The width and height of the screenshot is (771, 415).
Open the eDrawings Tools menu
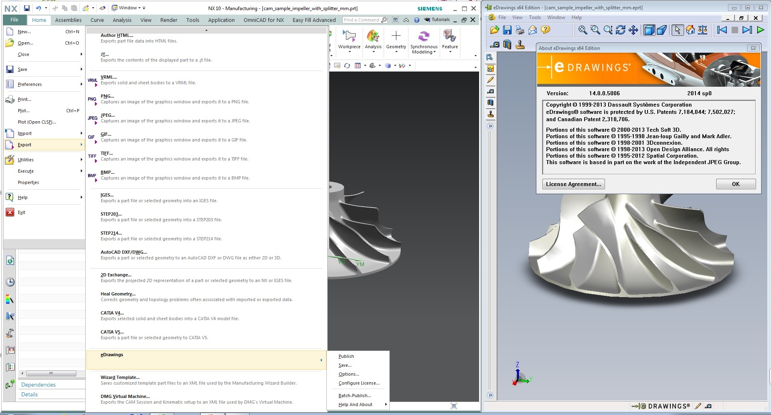pos(535,17)
